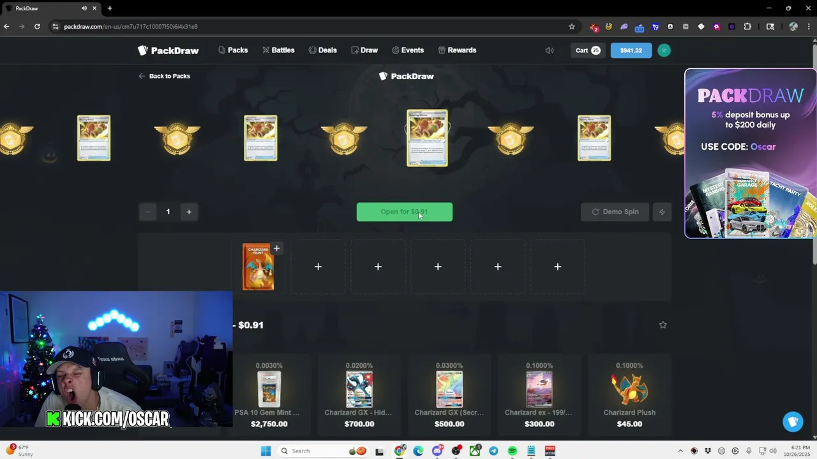
Task: Click the red extension with badge 2
Action: click(x=594, y=27)
